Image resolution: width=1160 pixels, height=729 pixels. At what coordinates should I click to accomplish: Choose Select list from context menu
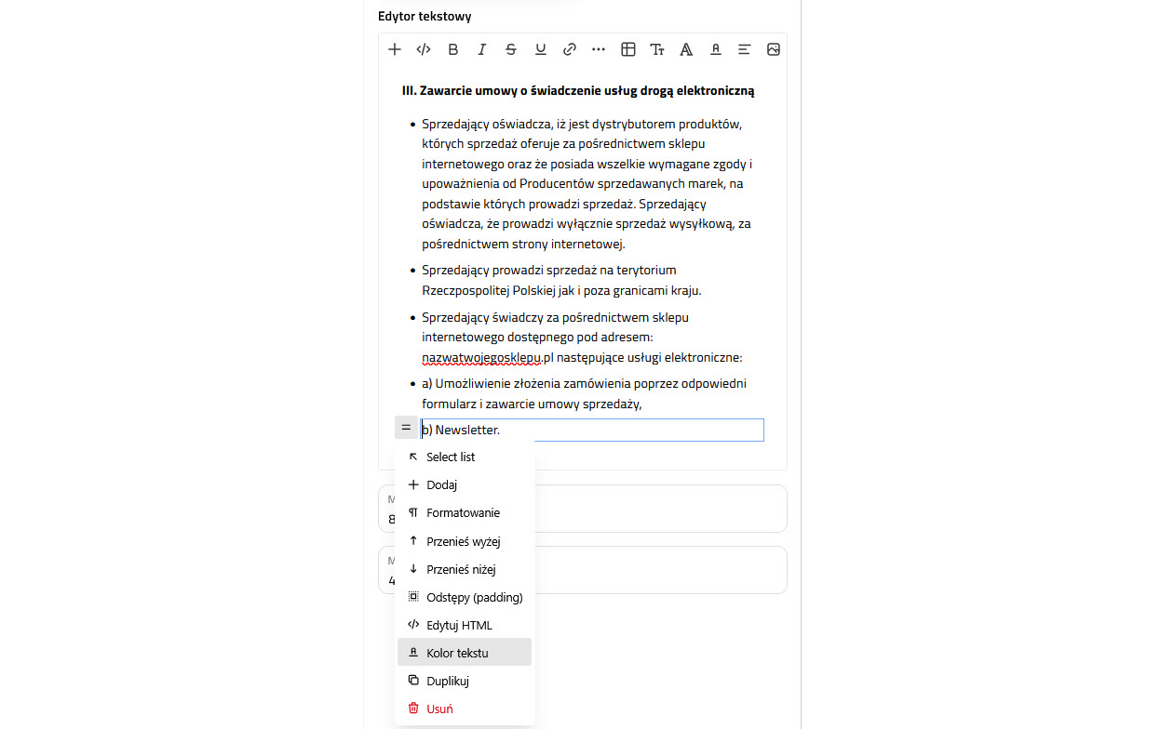click(x=451, y=457)
